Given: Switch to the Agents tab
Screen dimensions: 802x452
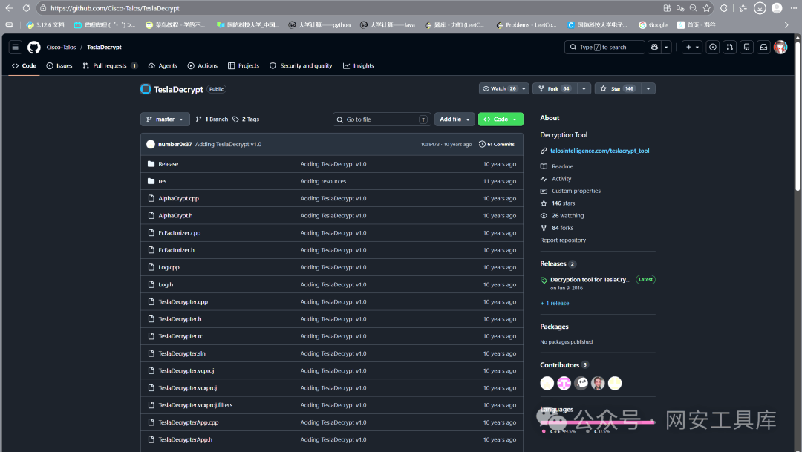Looking at the screenshot, I should point(163,66).
